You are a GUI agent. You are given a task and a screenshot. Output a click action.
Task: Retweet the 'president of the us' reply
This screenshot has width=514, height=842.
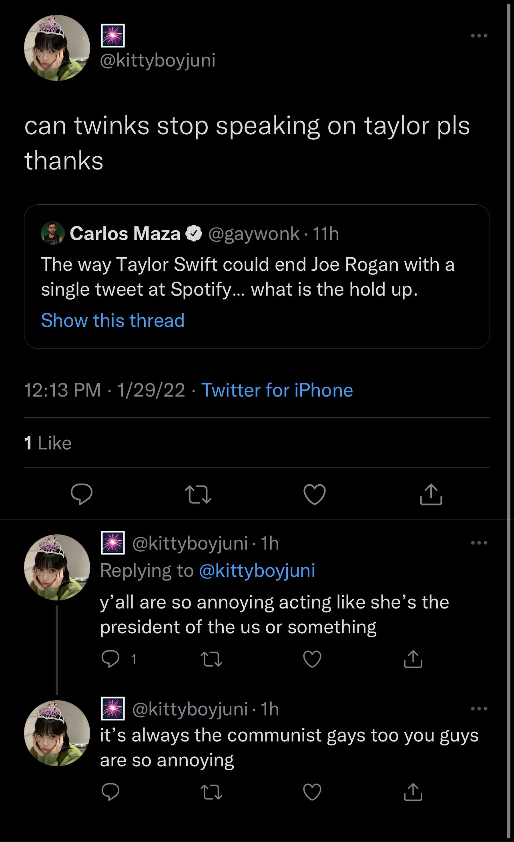tap(211, 659)
